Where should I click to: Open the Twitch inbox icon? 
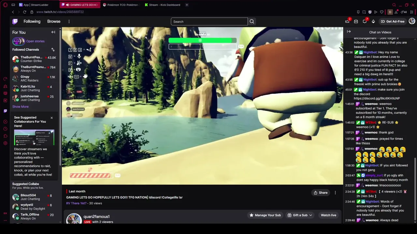pos(356,21)
